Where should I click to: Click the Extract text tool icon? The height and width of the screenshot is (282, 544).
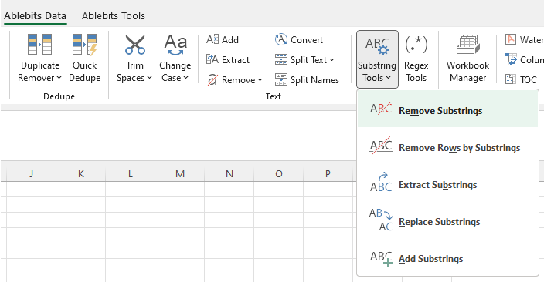pos(212,59)
